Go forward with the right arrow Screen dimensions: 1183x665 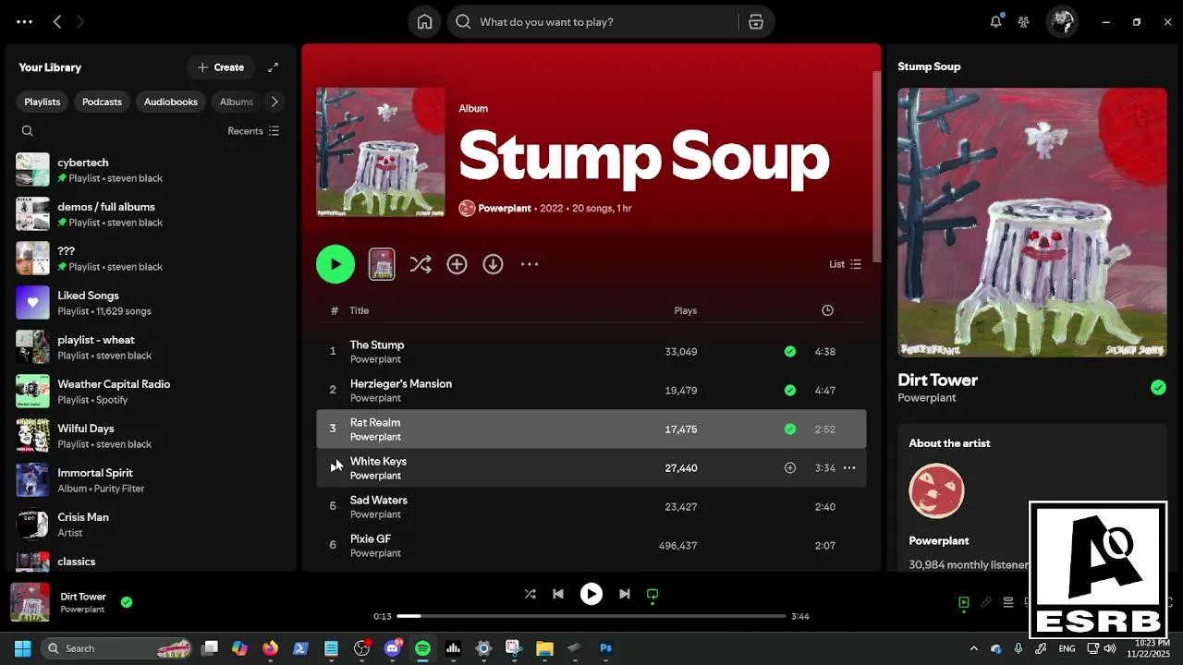pos(80,22)
